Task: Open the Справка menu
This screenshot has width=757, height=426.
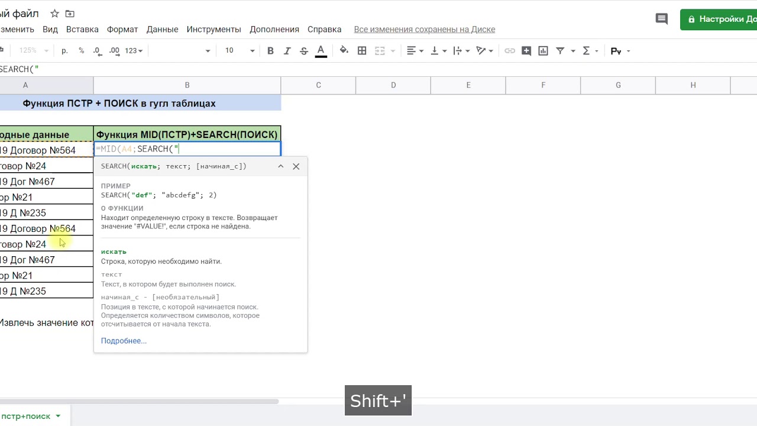Action: [x=325, y=29]
